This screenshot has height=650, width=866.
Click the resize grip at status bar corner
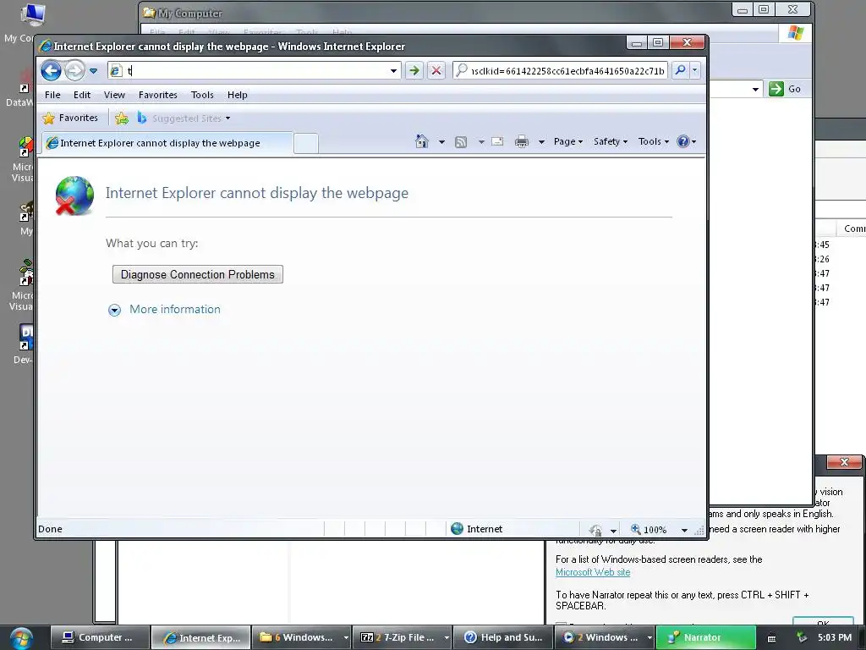point(699,532)
